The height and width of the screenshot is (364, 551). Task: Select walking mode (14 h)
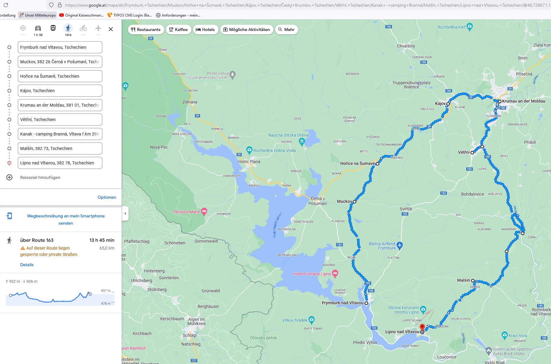pos(68,30)
